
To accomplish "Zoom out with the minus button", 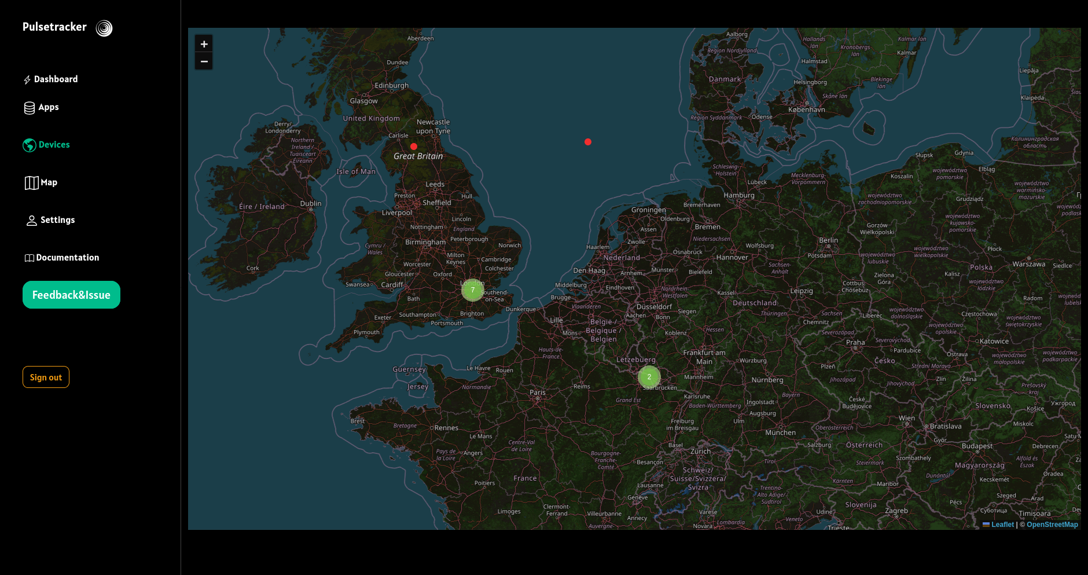I will pos(204,61).
